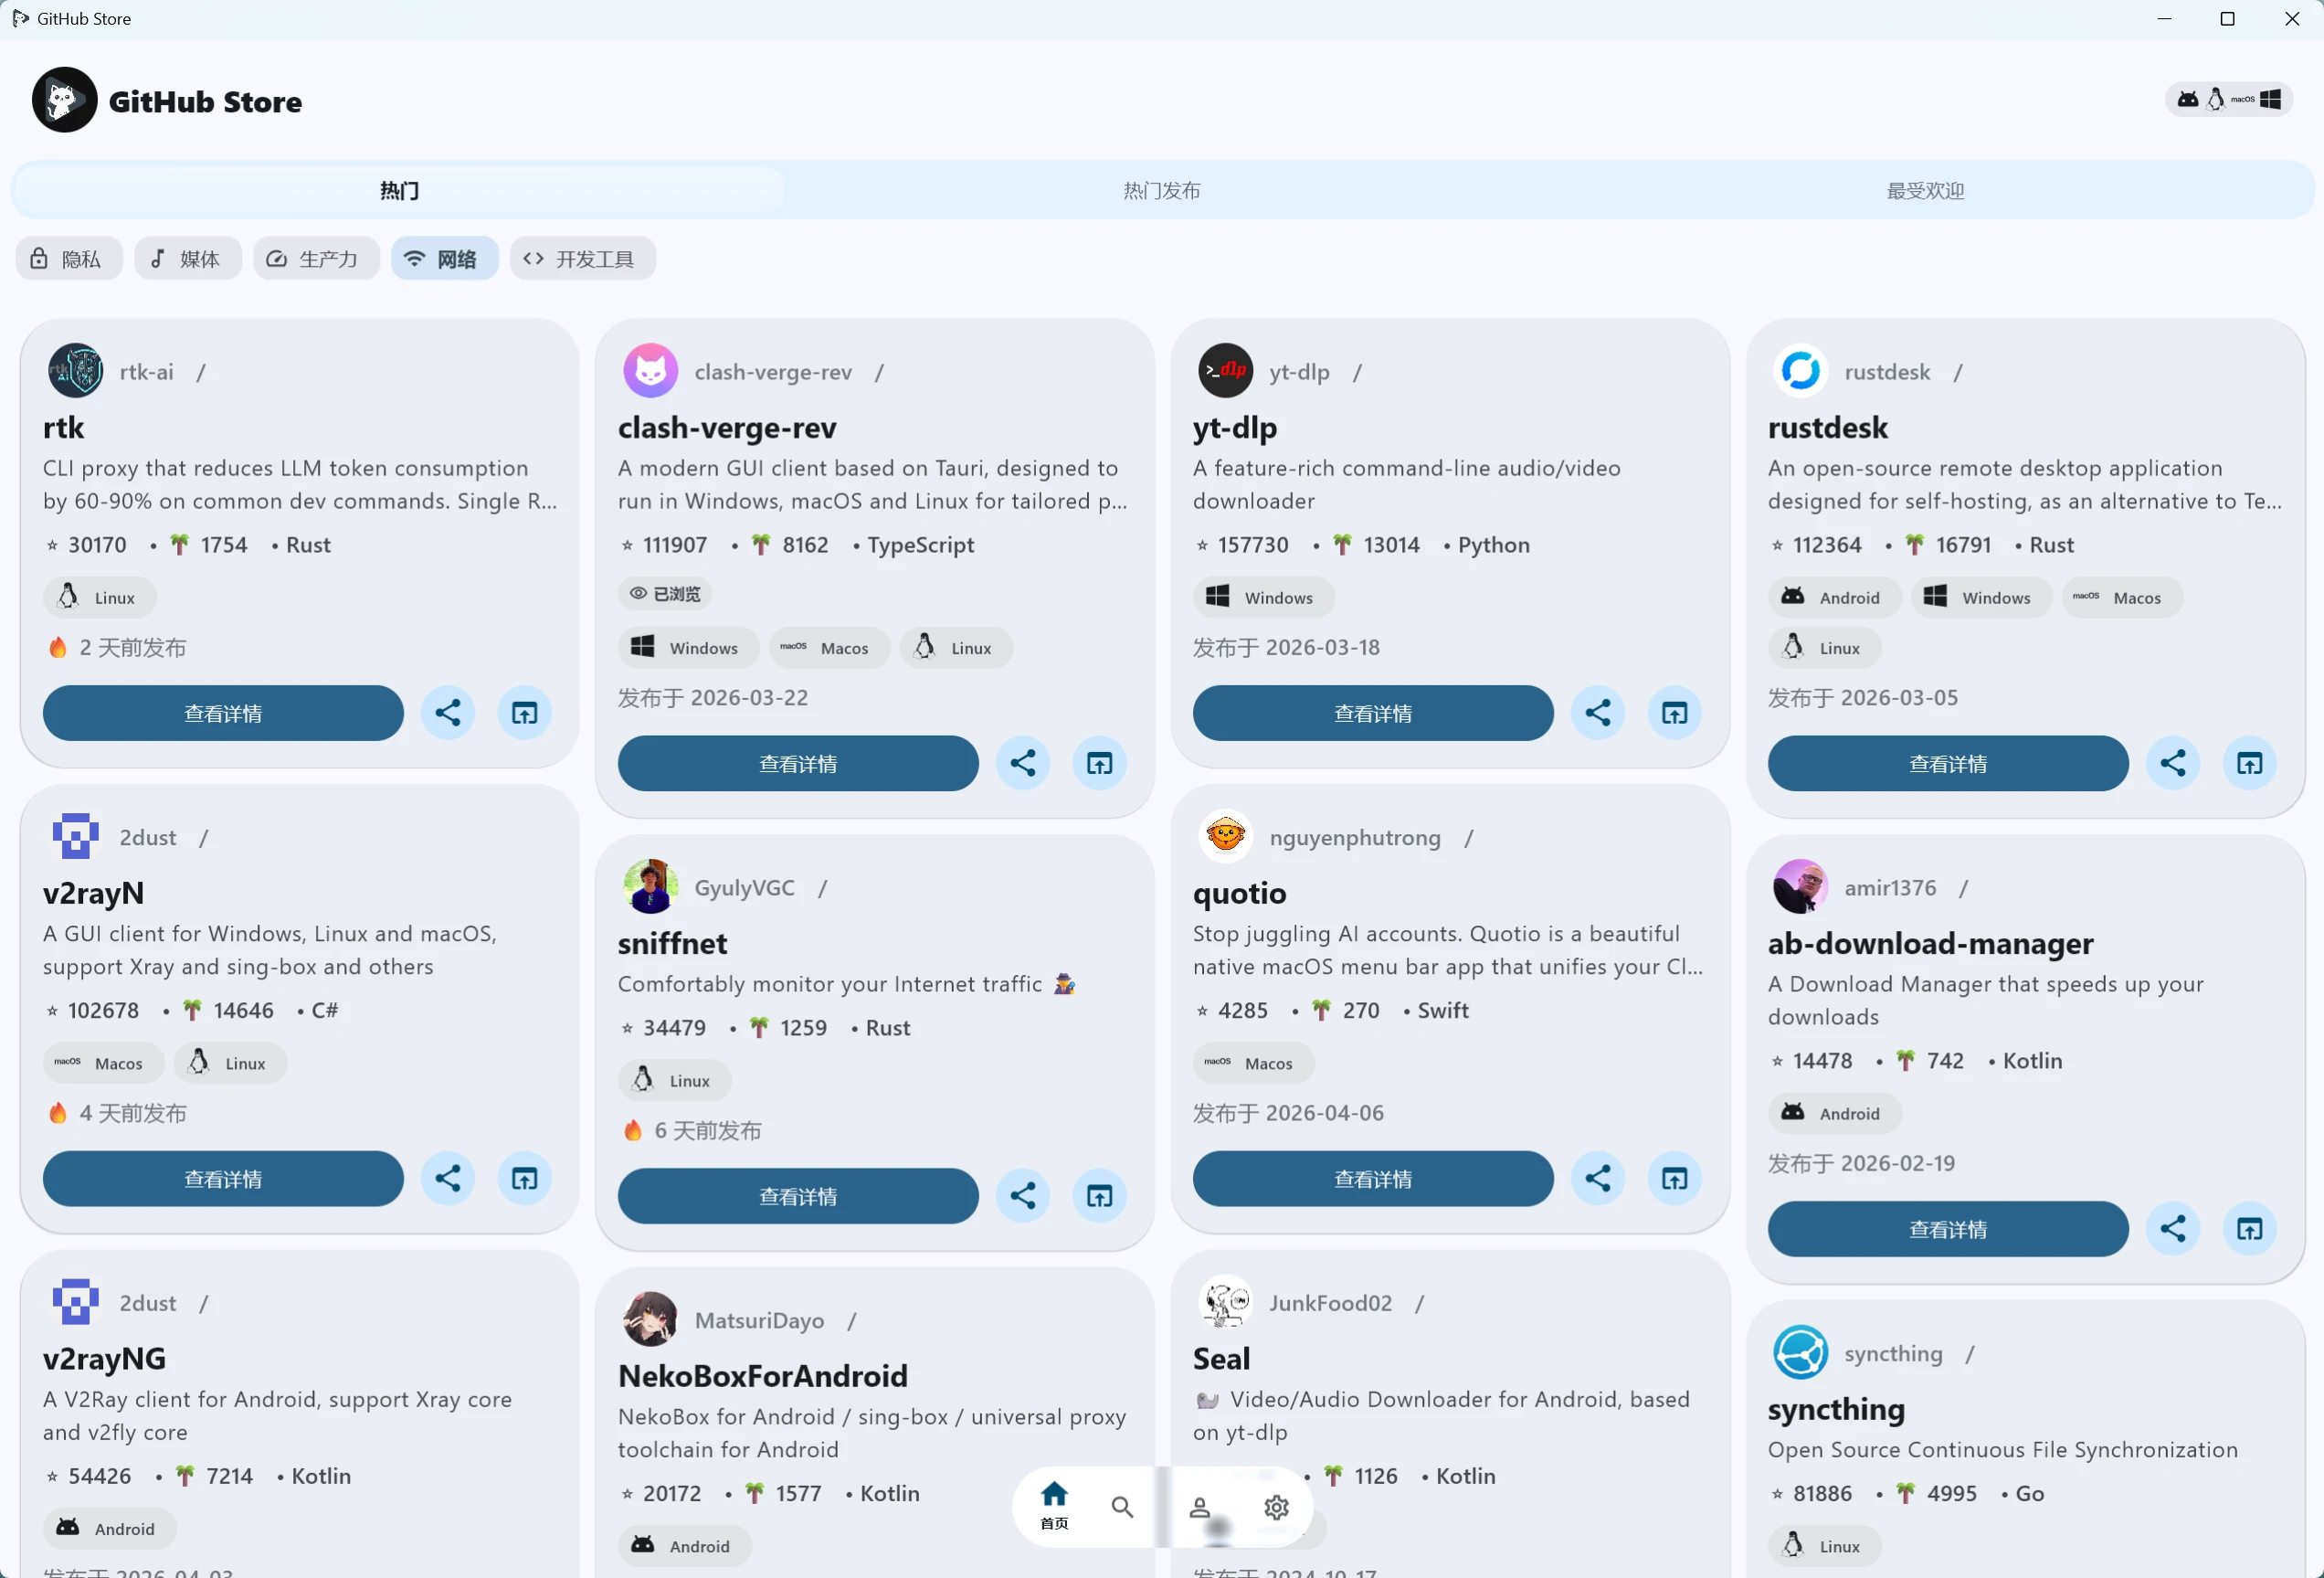Share the yt-dlp project
2324x1578 pixels.
pyautogui.click(x=1598, y=713)
